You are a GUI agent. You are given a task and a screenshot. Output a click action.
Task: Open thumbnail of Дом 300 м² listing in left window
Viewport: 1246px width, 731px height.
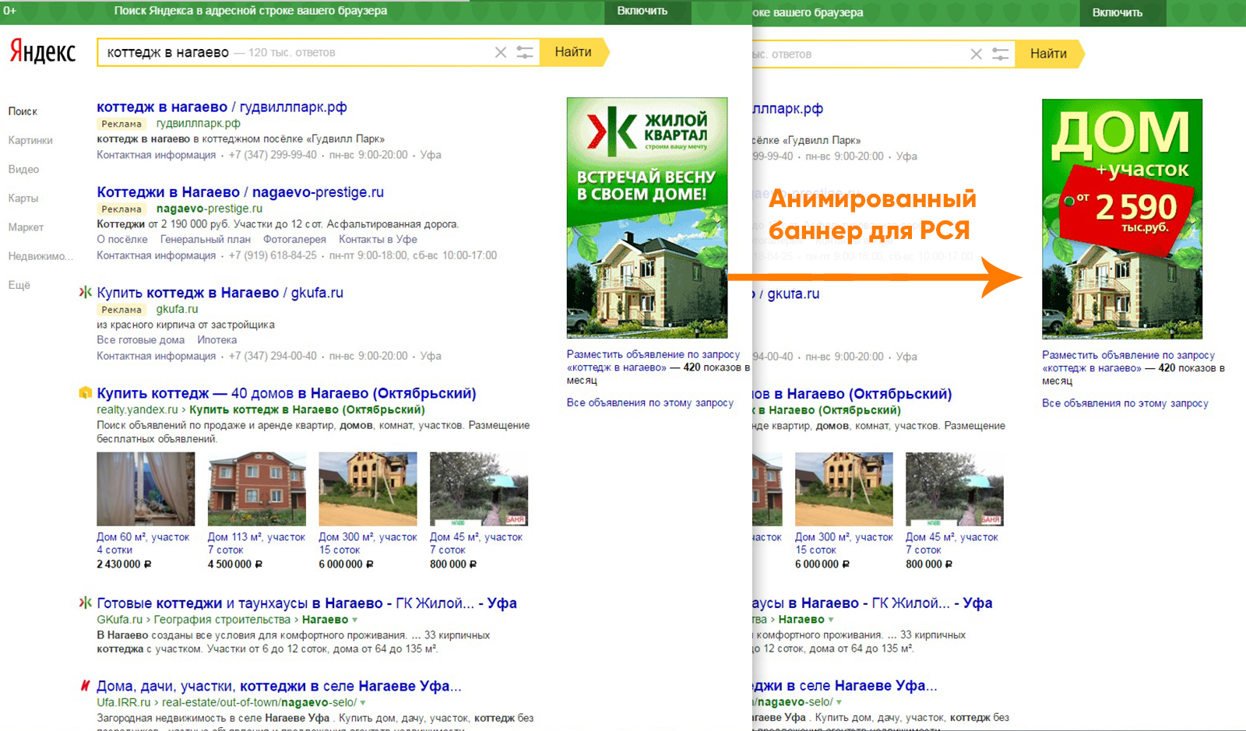pyautogui.click(x=368, y=489)
